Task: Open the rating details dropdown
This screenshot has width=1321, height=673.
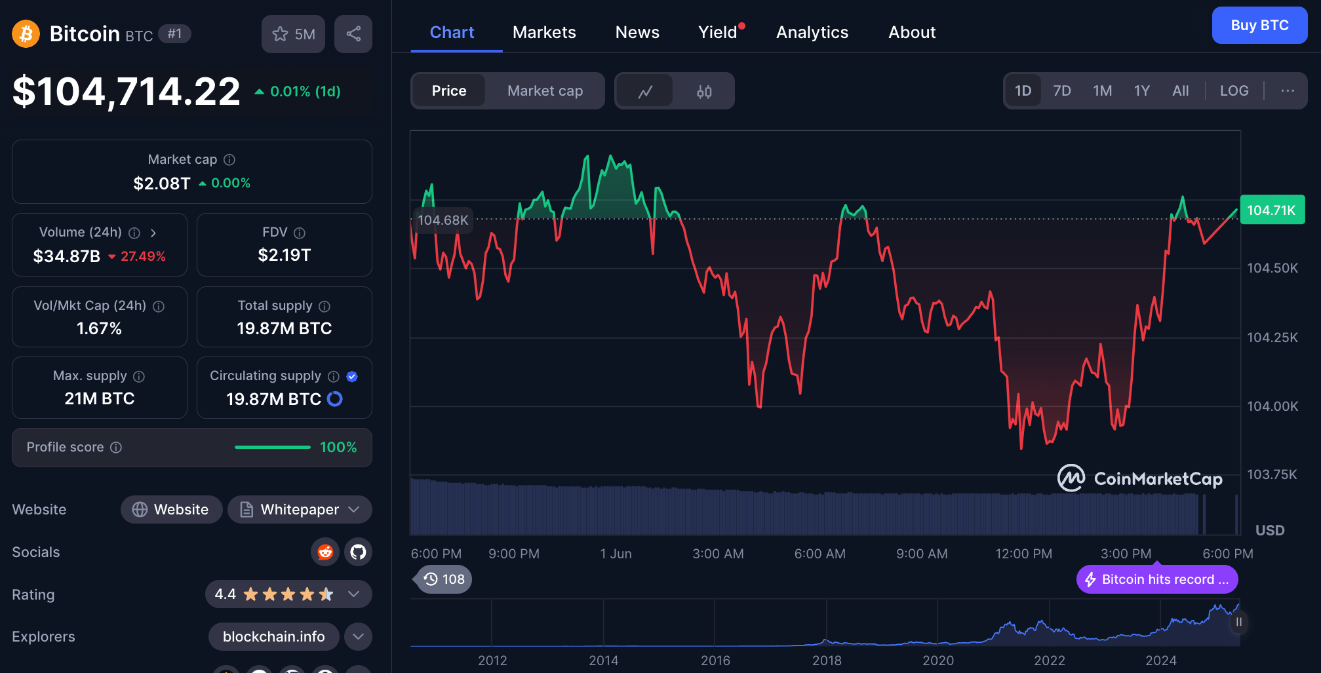Action: [353, 594]
